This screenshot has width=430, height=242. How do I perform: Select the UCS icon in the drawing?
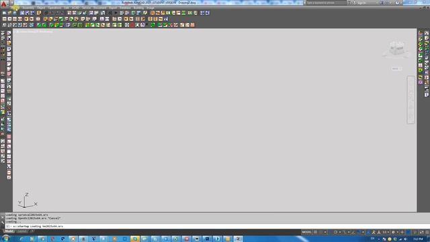tap(27, 200)
